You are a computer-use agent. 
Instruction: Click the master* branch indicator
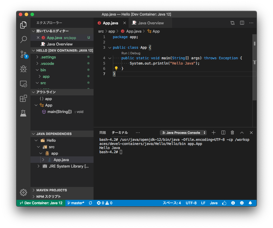coord(76,203)
